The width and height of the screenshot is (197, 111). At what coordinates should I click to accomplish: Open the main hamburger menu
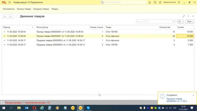click(x=10, y=2)
